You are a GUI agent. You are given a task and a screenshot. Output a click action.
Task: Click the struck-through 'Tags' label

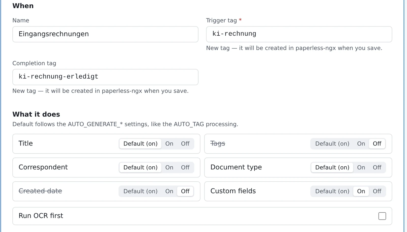coord(218,143)
